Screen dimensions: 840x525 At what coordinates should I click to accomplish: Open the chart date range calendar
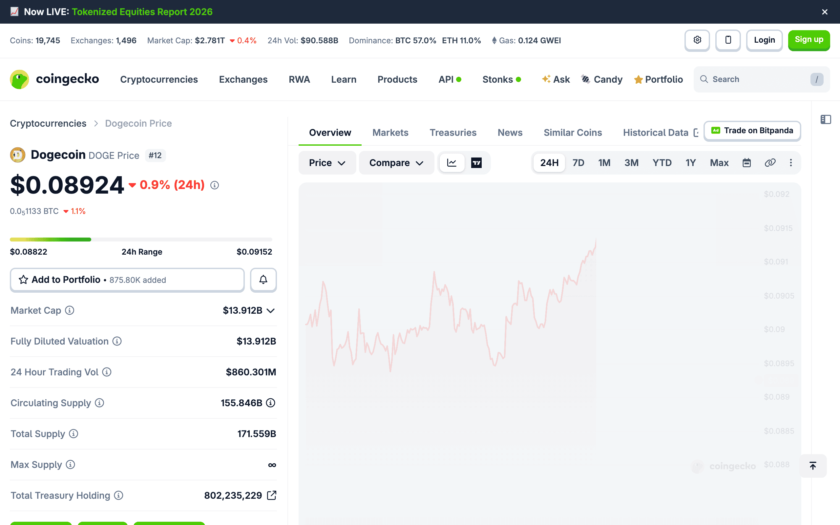pos(746,163)
